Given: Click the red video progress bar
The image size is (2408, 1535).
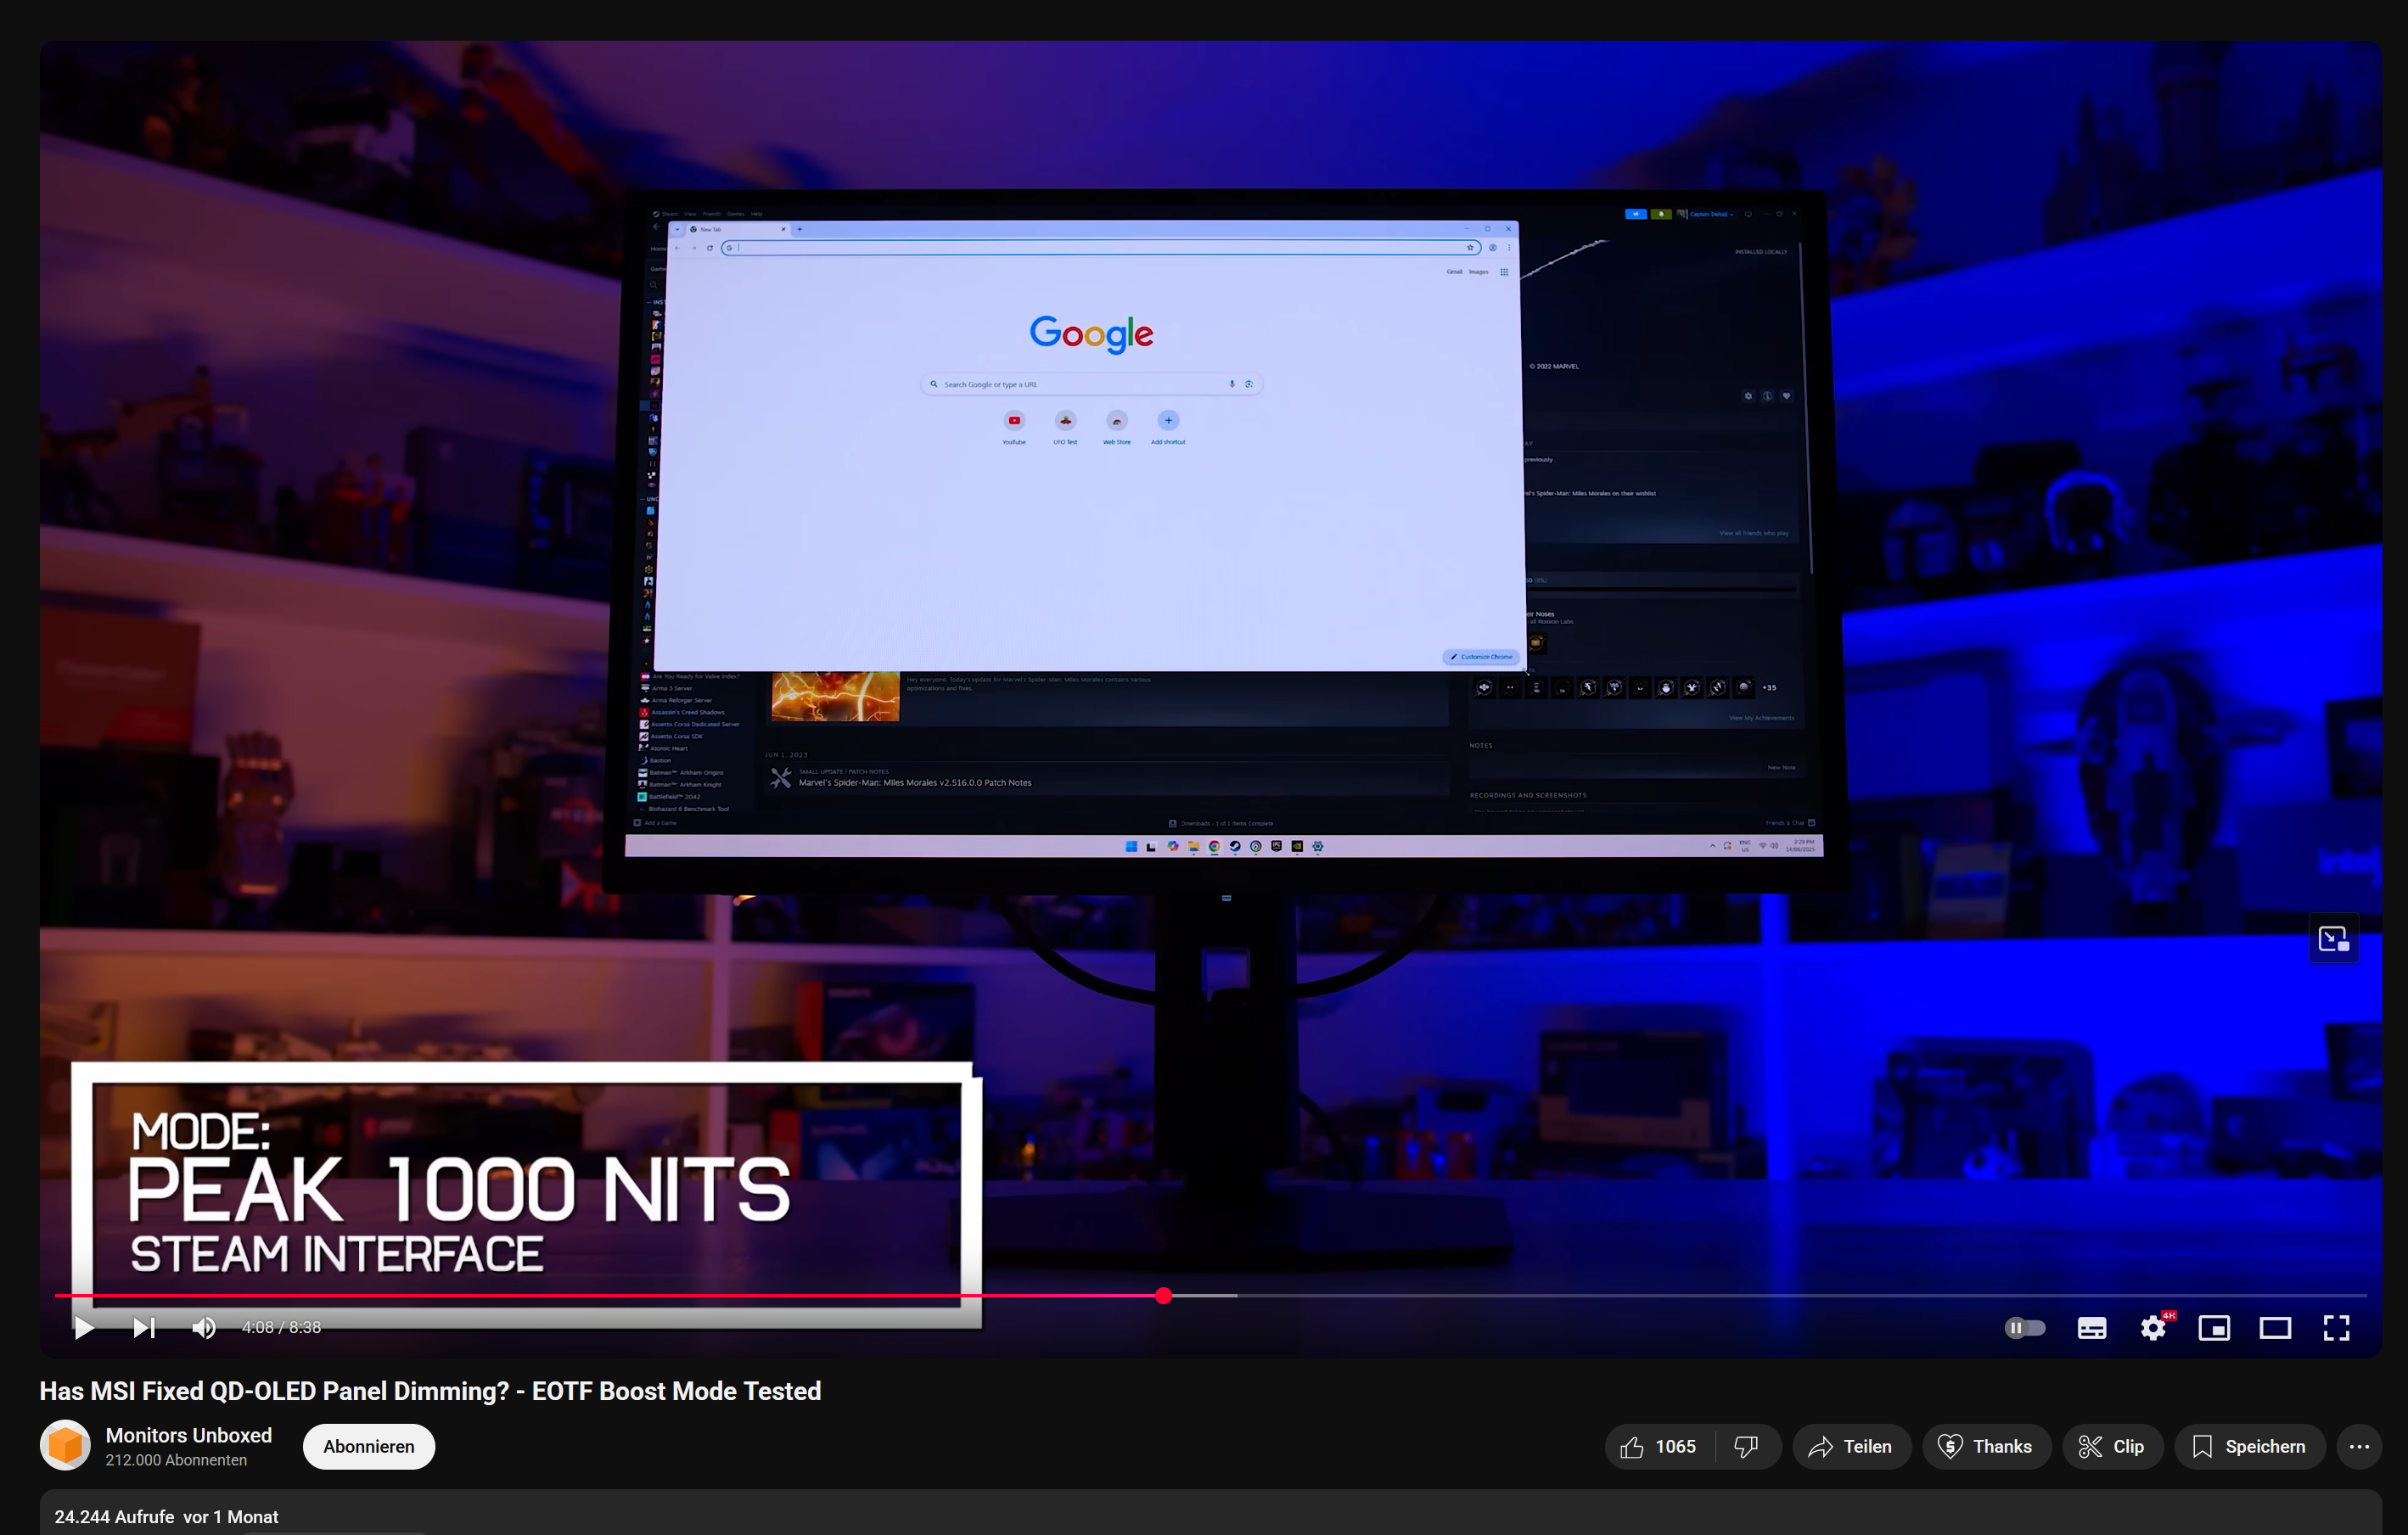Looking at the screenshot, I should click(x=600, y=1295).
